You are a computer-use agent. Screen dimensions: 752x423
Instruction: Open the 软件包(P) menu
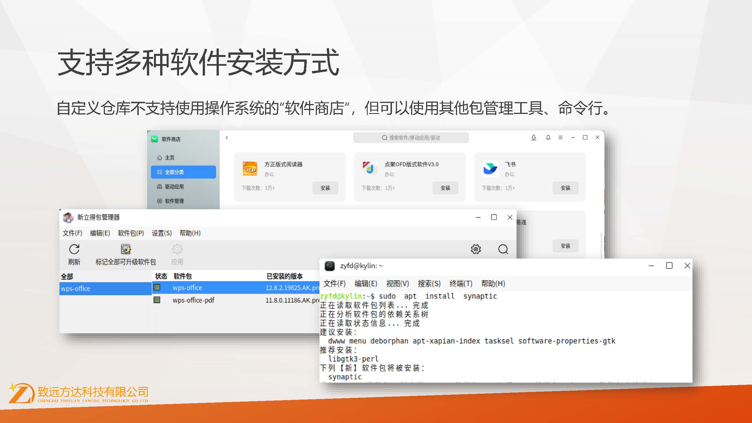pyautogui.click(x=131, y=233)
